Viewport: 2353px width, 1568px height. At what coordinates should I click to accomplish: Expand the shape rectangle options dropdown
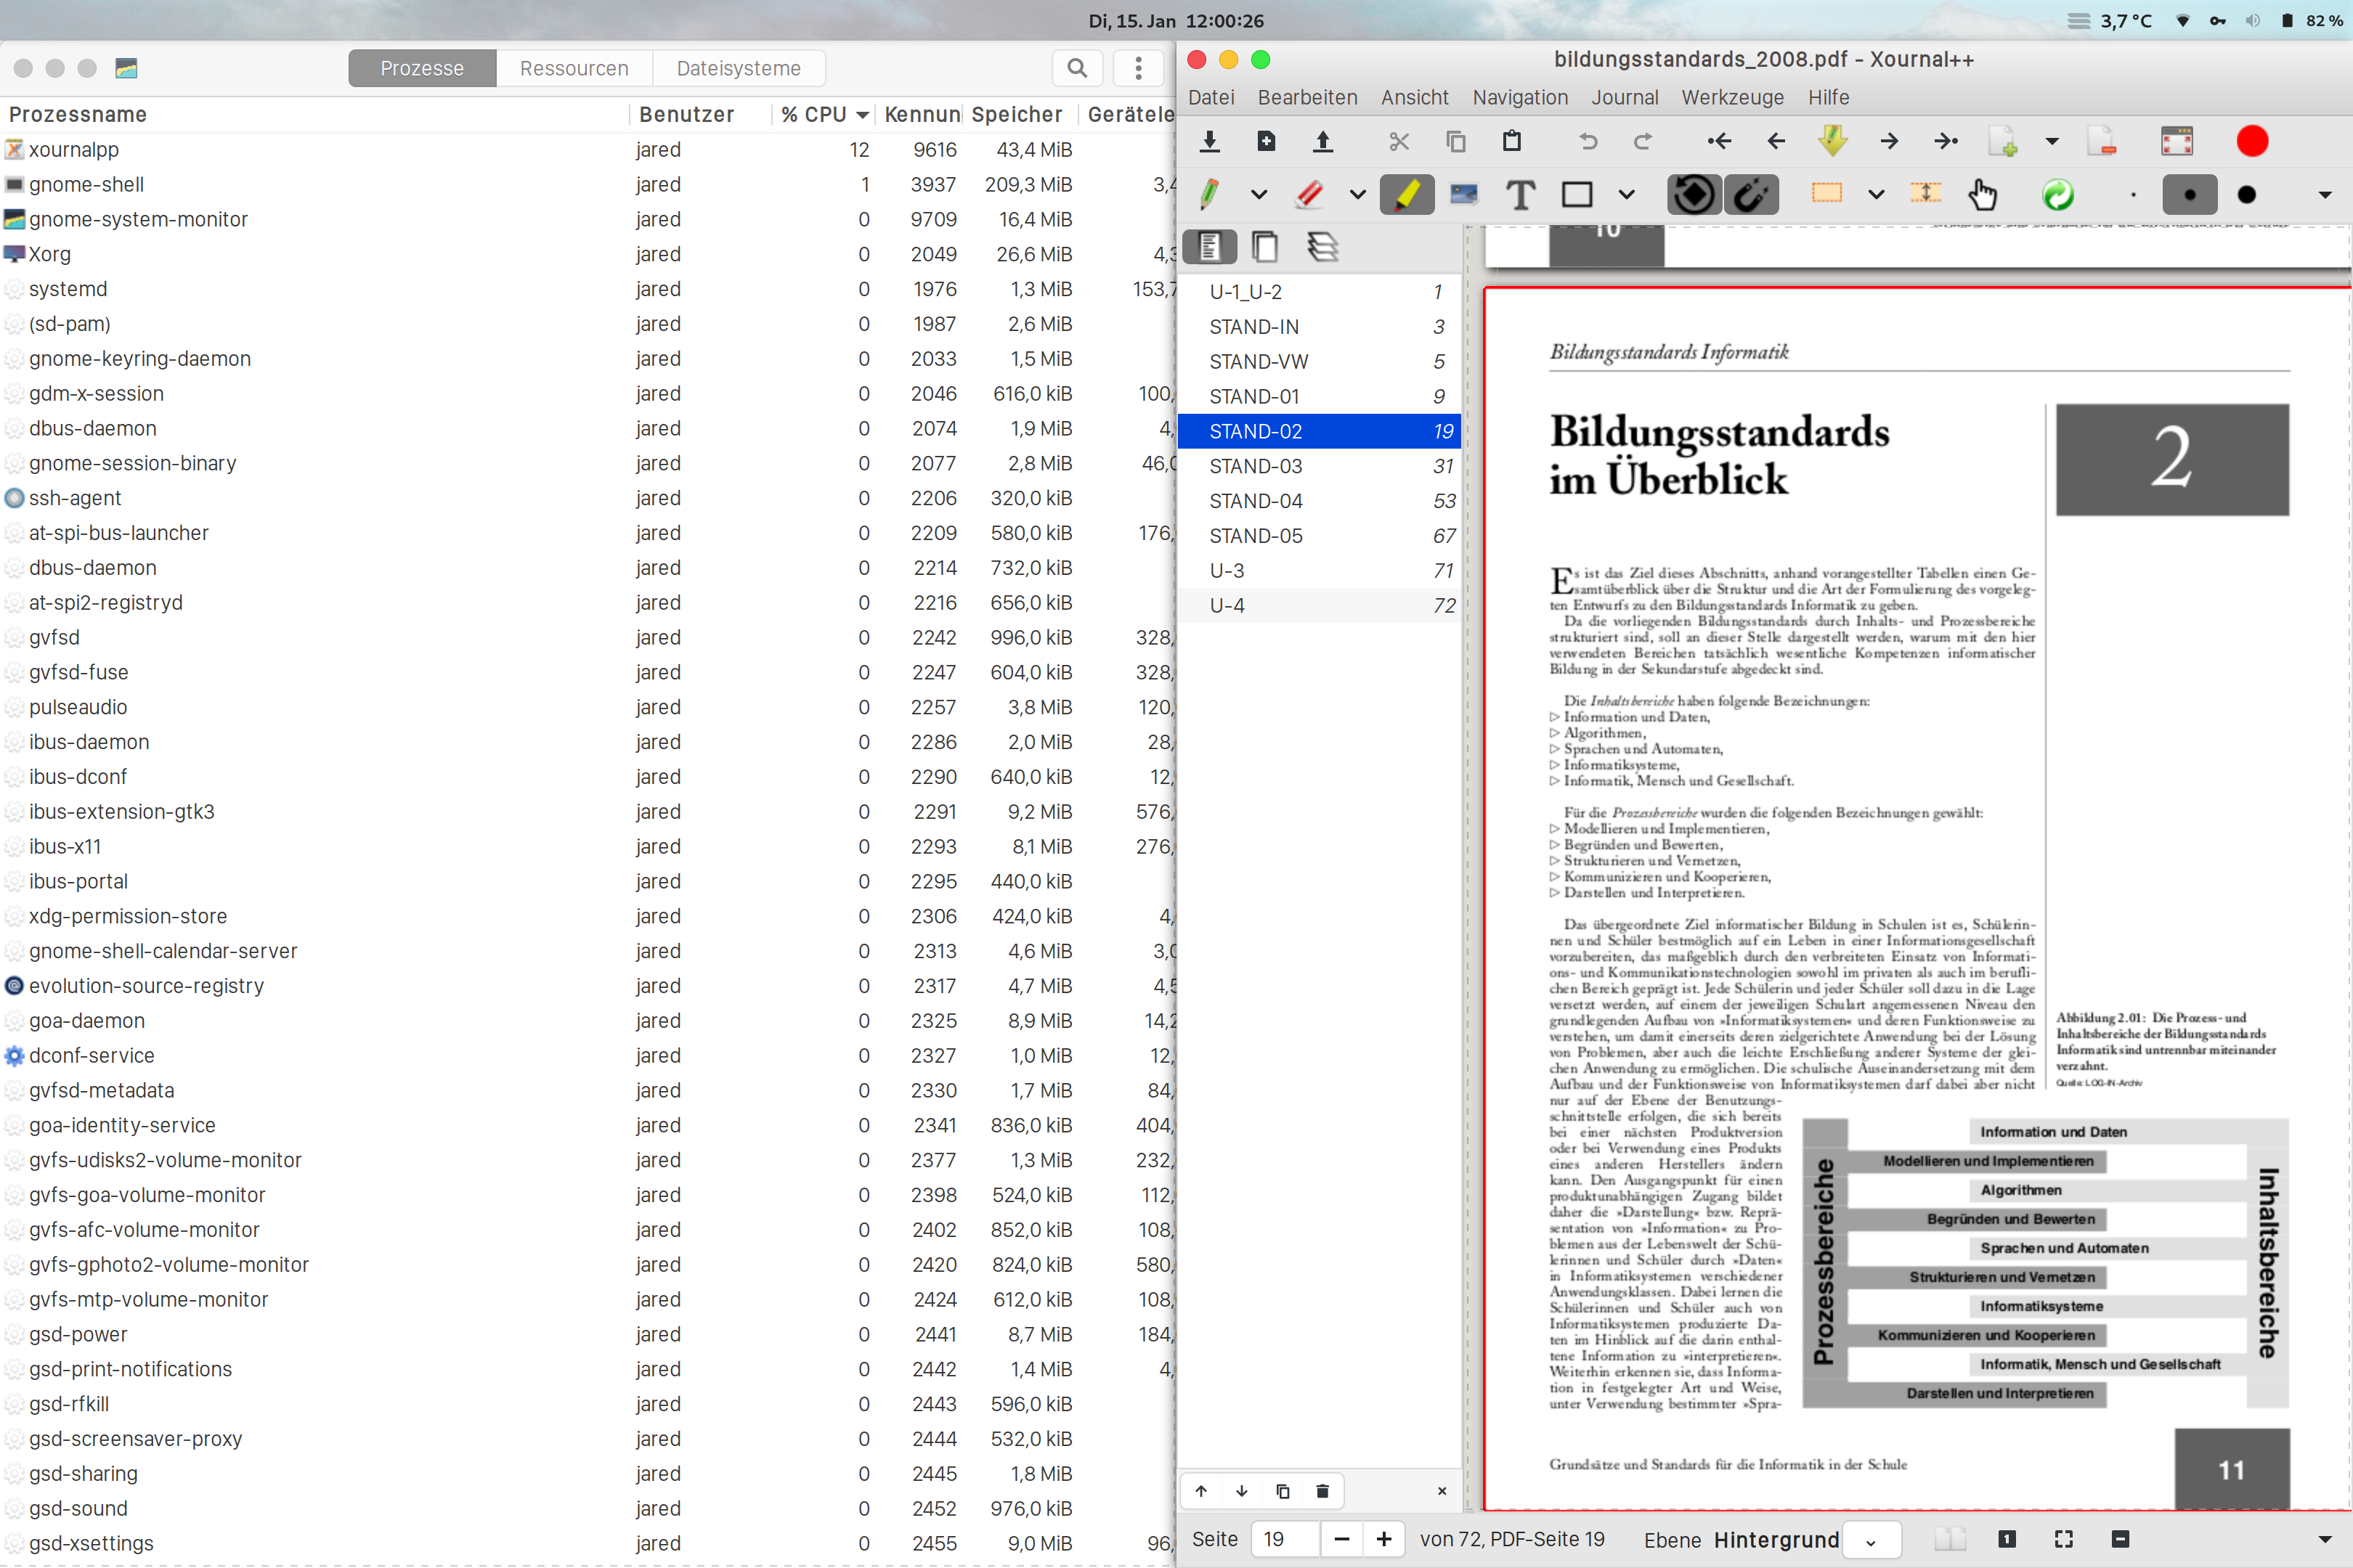[1627, 195]
